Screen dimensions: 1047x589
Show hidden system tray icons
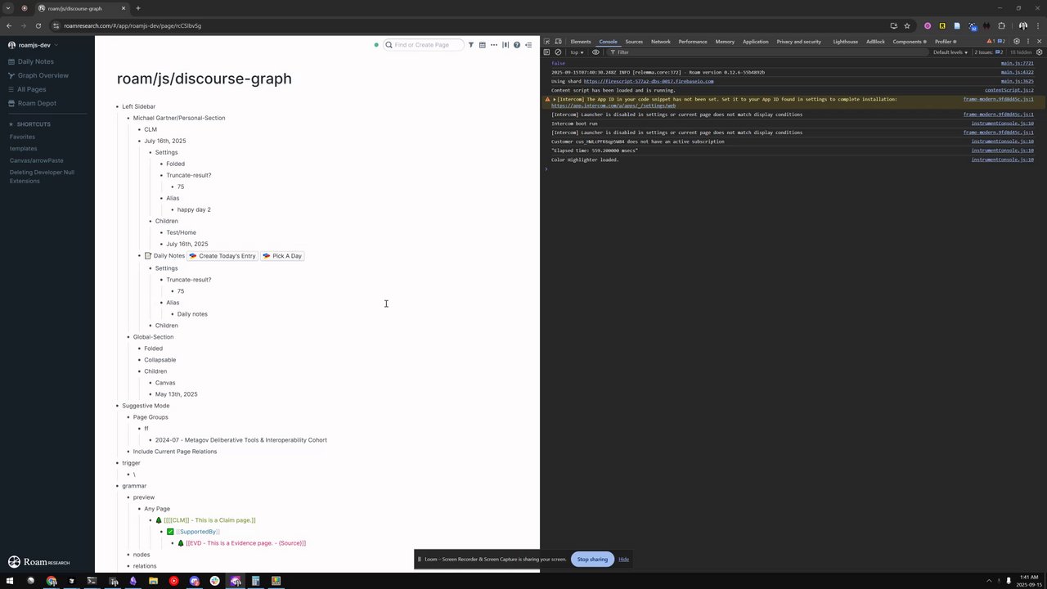[989, 581]
